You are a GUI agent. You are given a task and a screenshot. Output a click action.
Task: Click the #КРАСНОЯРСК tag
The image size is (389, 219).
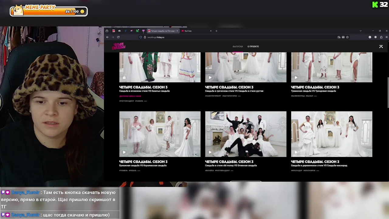point(309,171)
